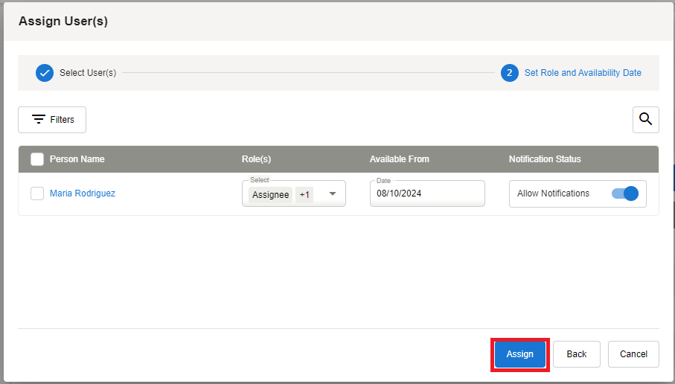The image size is (675, 384).
Task: Click the step one checkmark circle icon
Action: 45,73
